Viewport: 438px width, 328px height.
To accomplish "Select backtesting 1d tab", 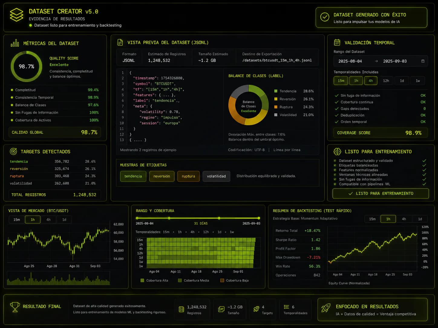I will [420, 219].
